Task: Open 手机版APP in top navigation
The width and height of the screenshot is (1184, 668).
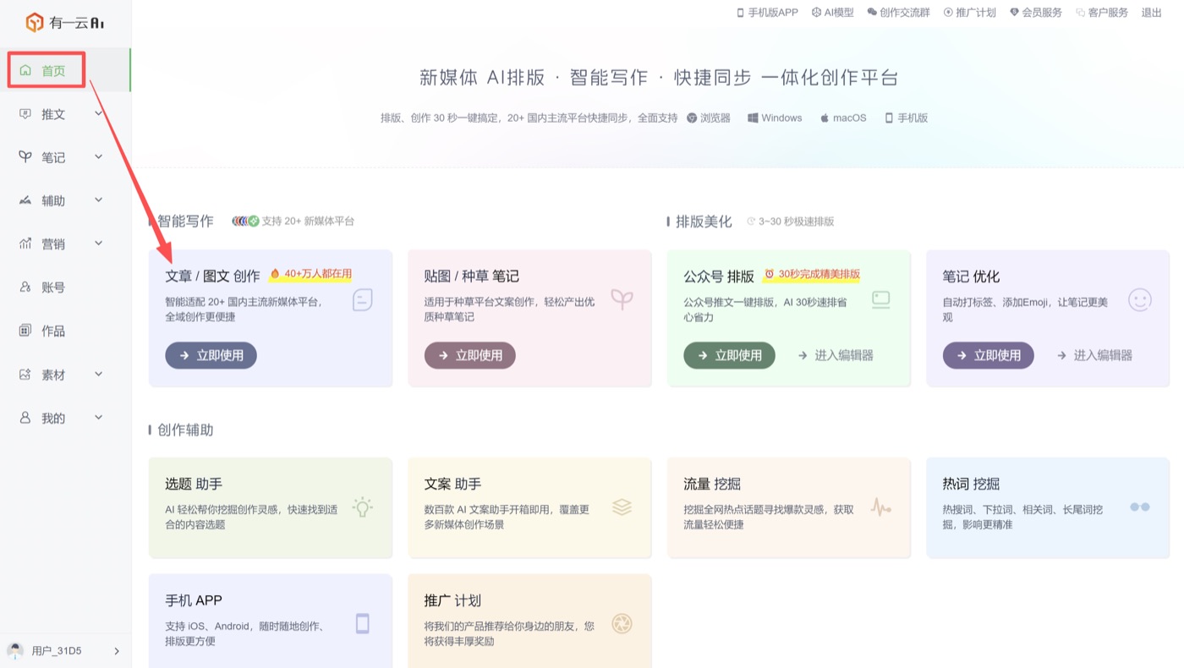Action: [767, 13]
